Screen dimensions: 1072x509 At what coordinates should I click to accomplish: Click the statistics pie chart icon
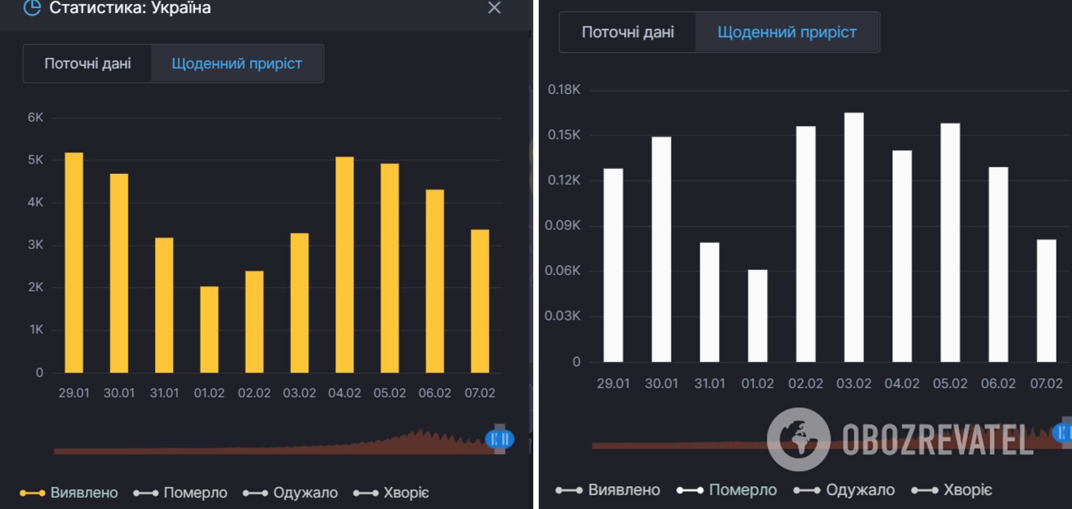point(32,8)
